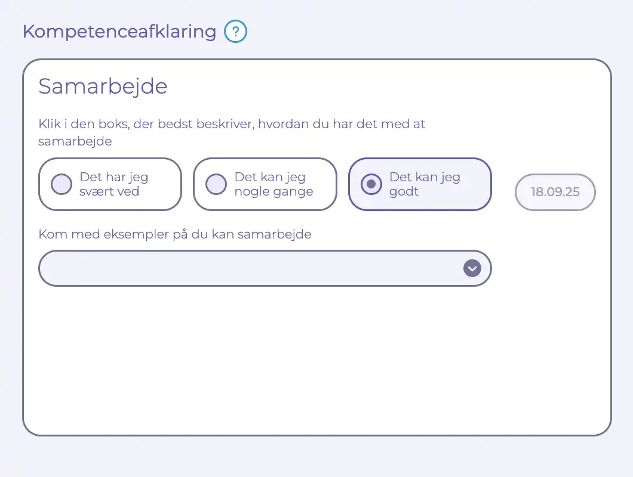This screenshot has width=633, height=477.
Task: Click the Kompetenceafklaring title
Action: pos(119,31)
